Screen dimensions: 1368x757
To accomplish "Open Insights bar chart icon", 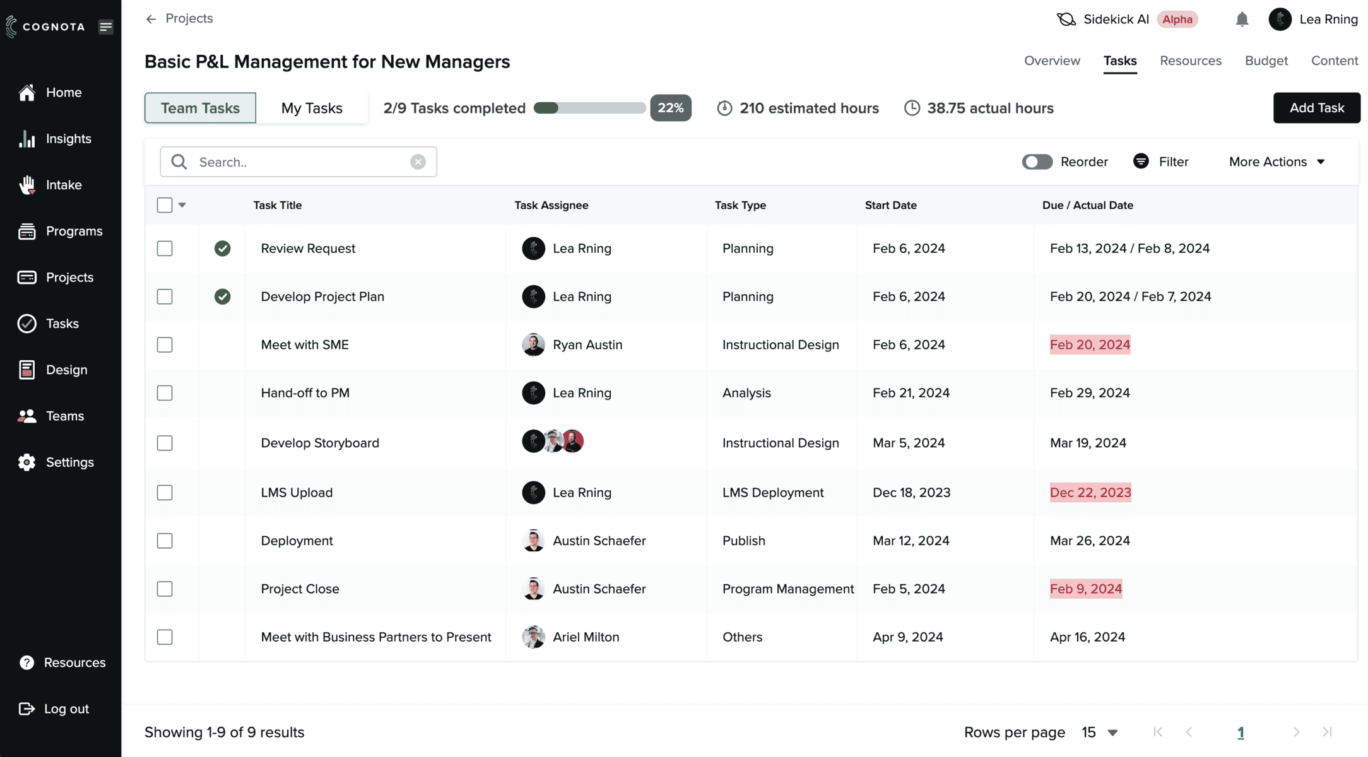I will click(x=27, y=139).
